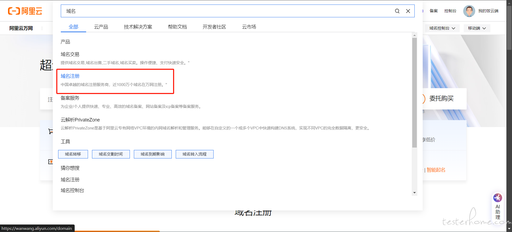Click the 智能起名 link
Viewport: 512px width, 232px height.
(436, 170)
